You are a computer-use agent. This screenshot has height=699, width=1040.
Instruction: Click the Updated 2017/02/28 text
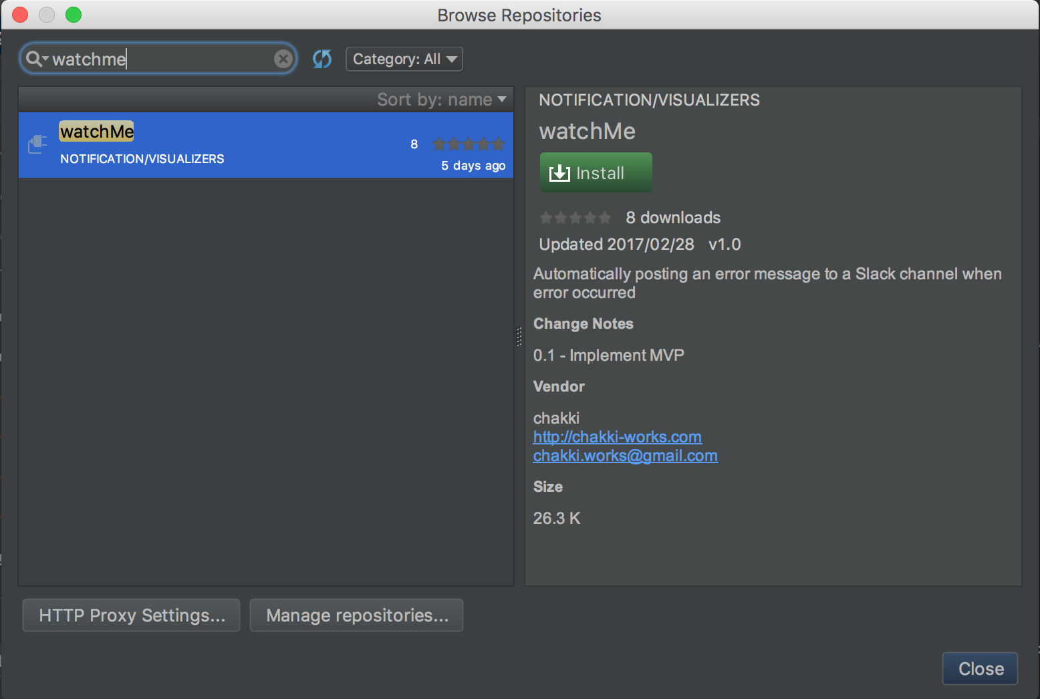pos(617,245)
